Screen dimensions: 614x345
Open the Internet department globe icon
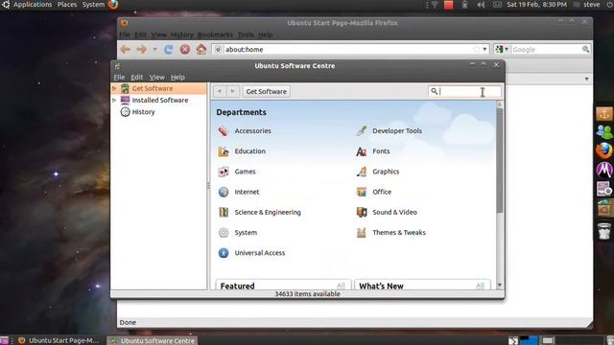(x=224, y=192)
